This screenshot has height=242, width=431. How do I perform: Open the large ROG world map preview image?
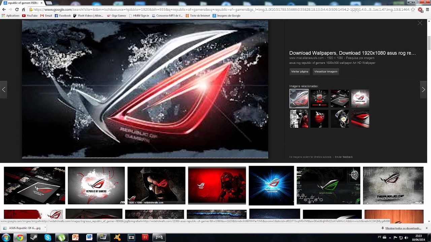point(145,89)
